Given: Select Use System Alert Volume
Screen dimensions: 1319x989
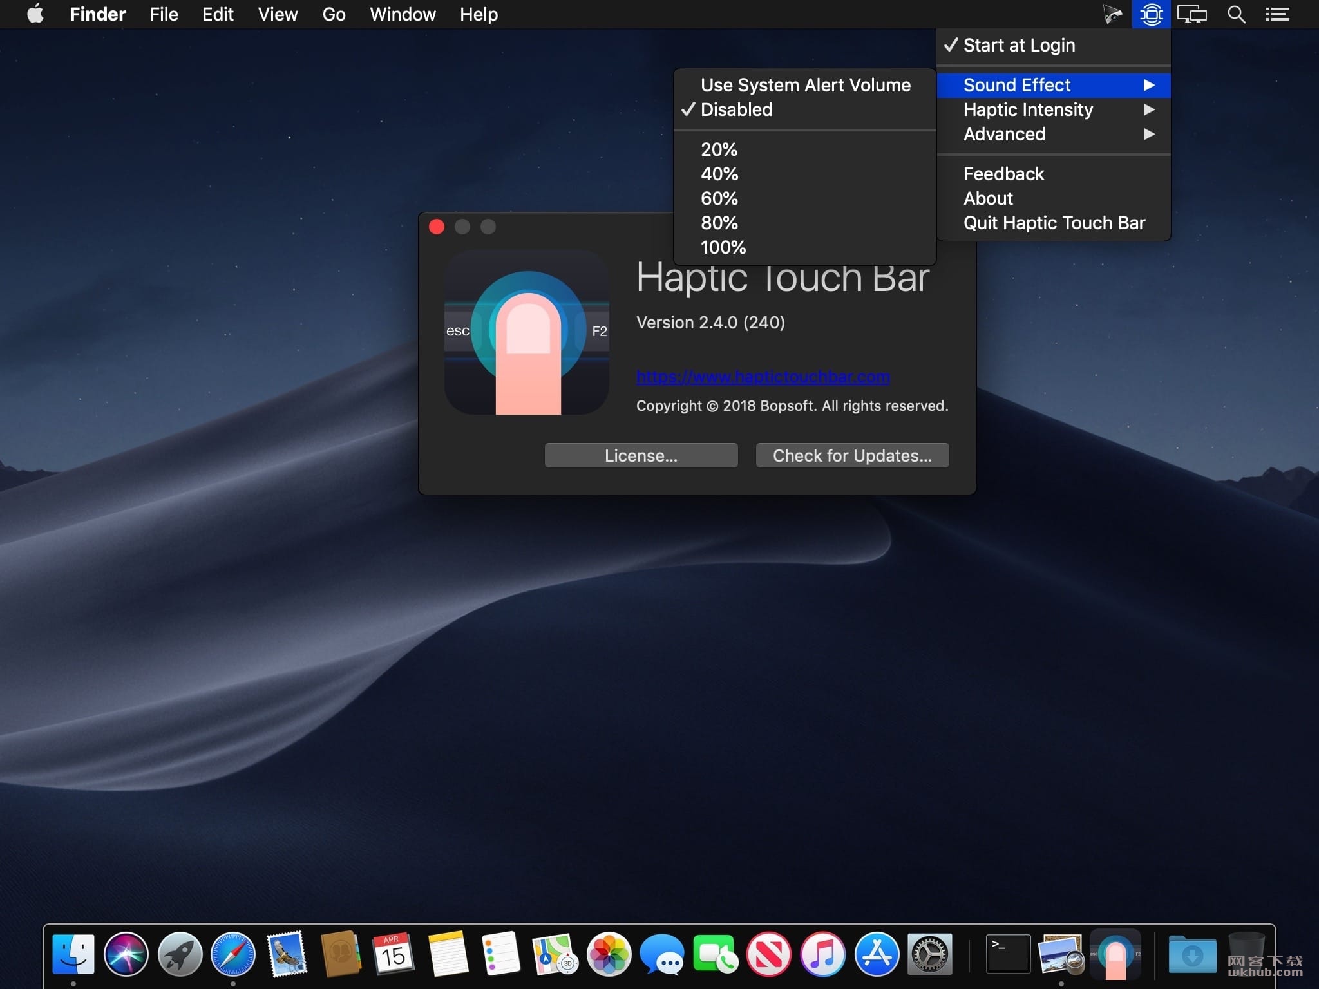Looking at the screenshot, I should 805,85.
